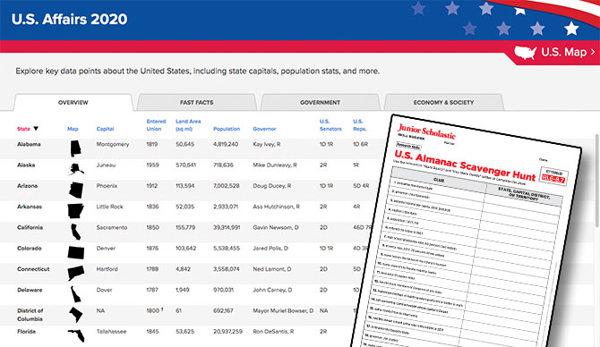
Task: Click the capital Denver
Action: click(x=106, y=249)
